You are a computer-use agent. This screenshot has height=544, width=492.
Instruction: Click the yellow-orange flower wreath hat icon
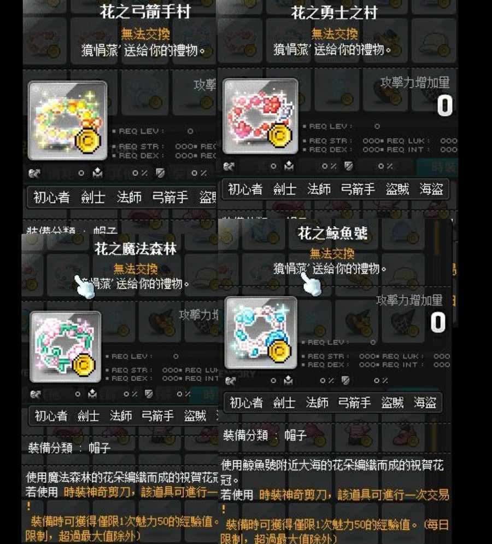67,120
